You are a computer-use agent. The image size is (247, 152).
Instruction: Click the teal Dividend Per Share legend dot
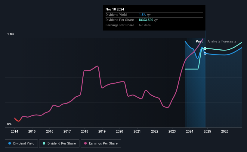(x=44, y=143)
